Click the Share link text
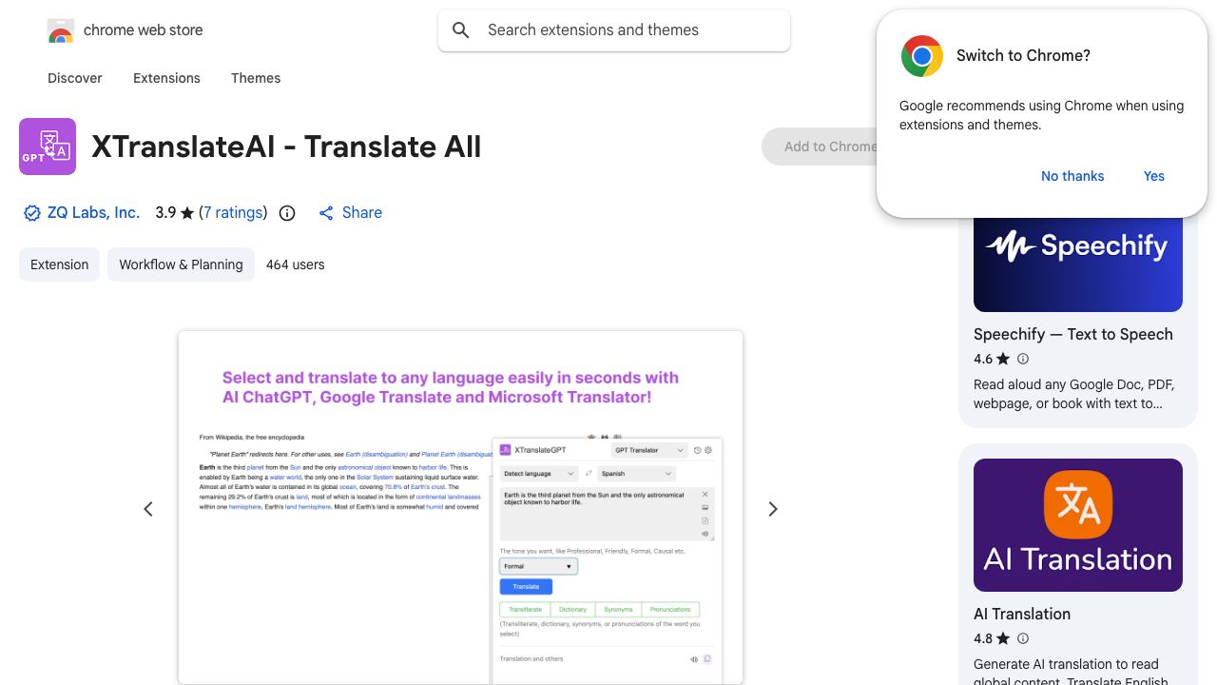The width and height of the screenshot is (1217, 685). [x=362, y=213]
